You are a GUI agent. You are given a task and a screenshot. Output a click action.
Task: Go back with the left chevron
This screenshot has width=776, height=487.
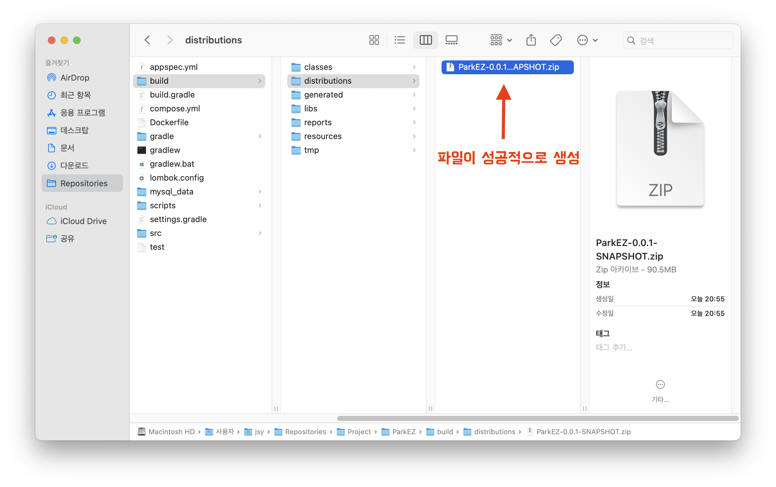[x=148, y=40]
